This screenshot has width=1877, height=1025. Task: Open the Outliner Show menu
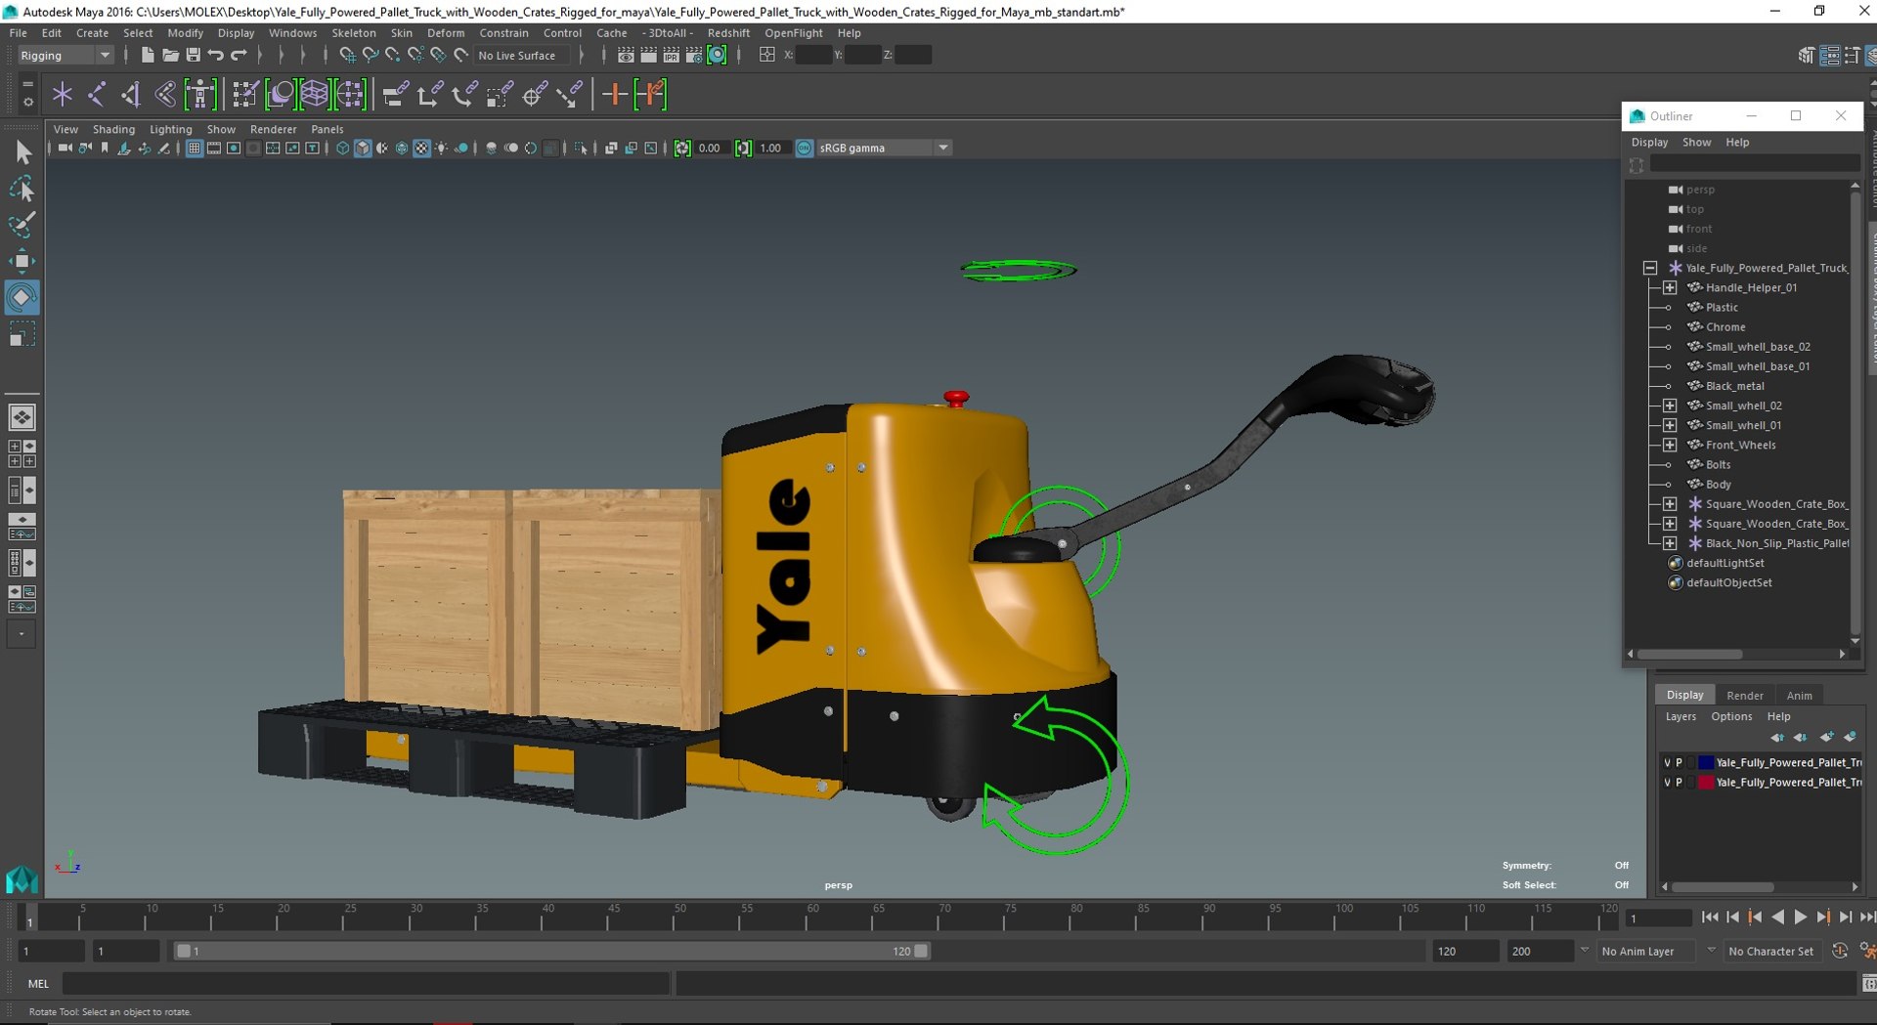click(x=1696, y=143)
